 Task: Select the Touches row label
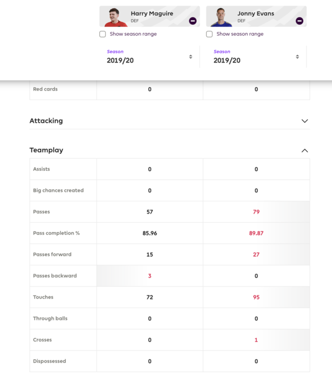coord(43,297)
